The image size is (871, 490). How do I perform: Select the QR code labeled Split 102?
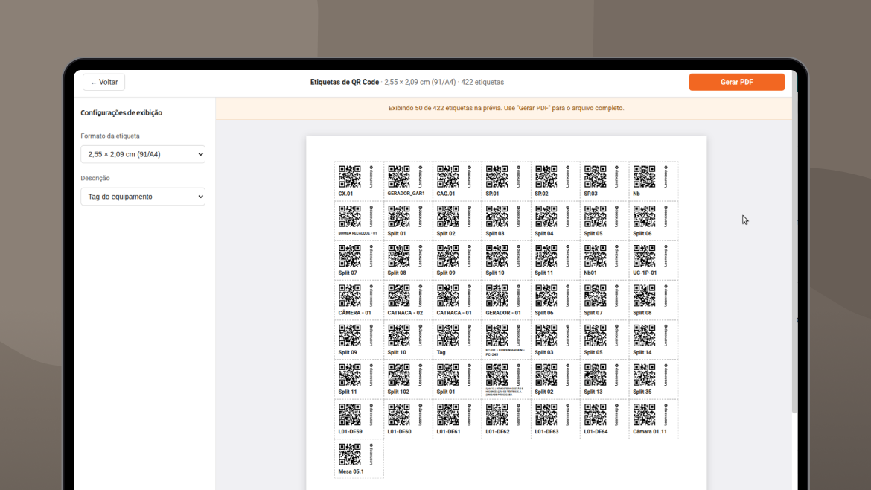click(x=399, y=375)
